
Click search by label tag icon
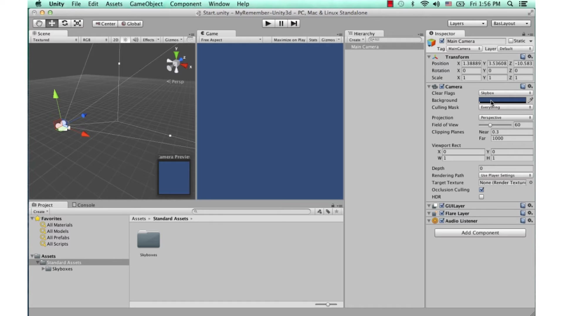328,212
